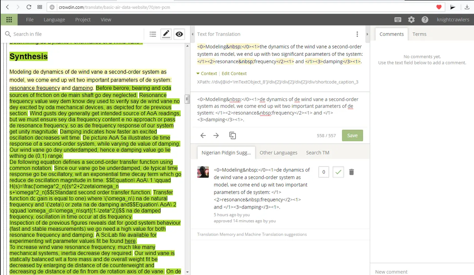This screenshot has width=474, height=275.
Task: Delete the suggestion with trash icon
Action: pyautogui.click(x=352, y=172)
